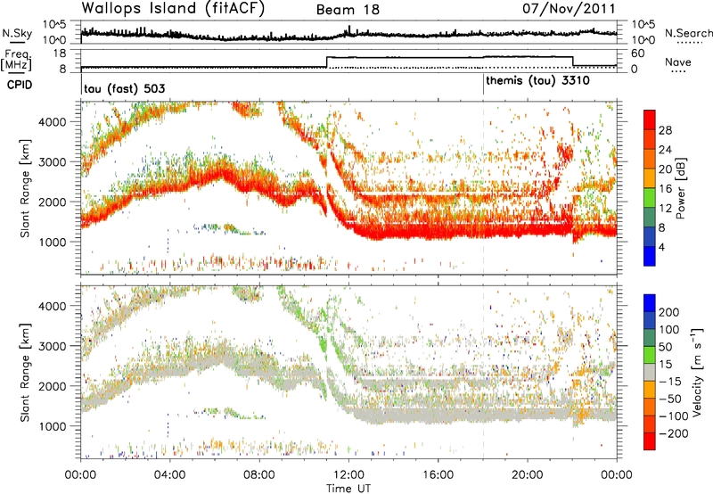Click the red swatch in Power colorbar
Screen dimensions: 713x494
point(650,119)
